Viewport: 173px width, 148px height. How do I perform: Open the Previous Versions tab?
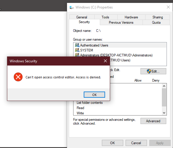click(121, 23)
